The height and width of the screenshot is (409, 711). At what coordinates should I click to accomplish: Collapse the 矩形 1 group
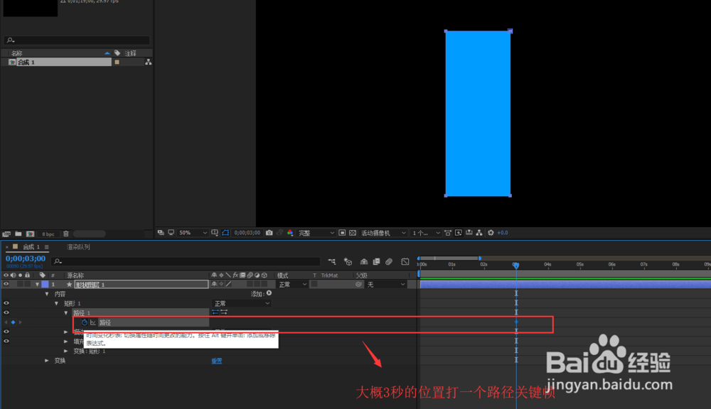(56, 303)
